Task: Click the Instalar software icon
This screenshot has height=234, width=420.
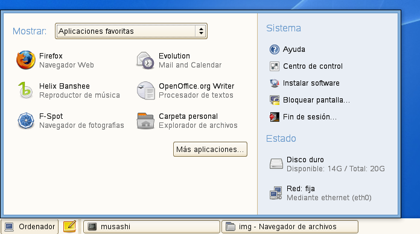Action: (x=275, y=83)
